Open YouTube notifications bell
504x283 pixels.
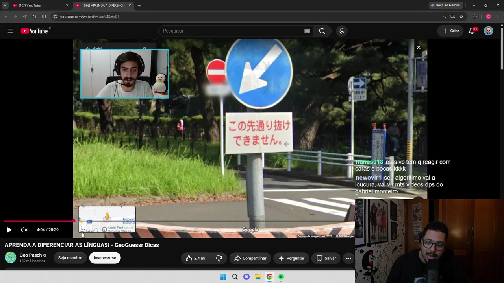(472, 31)
